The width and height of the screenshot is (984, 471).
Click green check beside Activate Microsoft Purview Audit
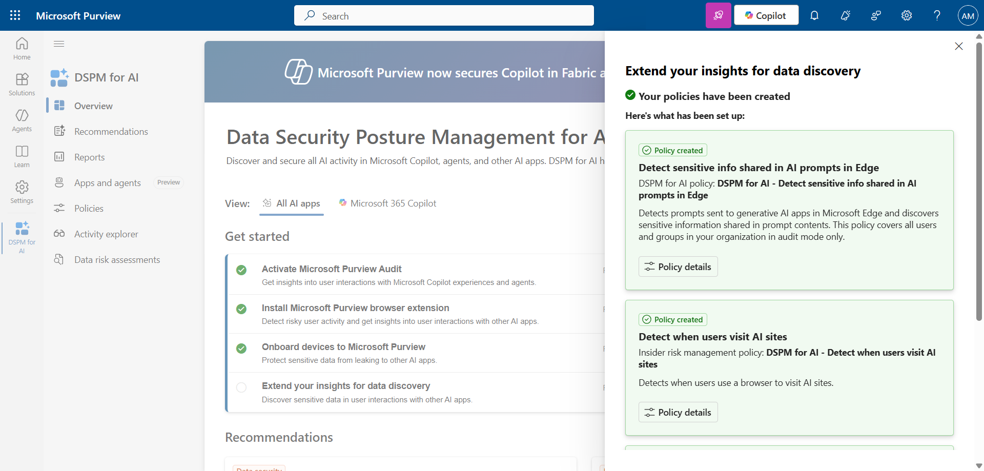pyautogui.click(x=241, y=270)
